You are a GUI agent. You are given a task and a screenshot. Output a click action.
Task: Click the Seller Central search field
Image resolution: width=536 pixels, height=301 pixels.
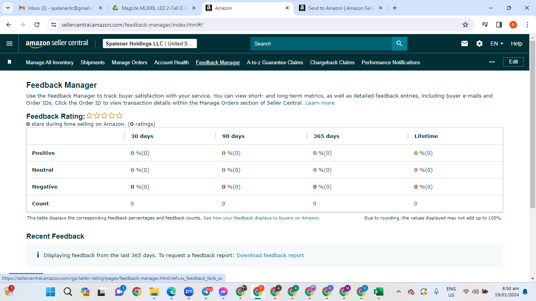click(321, 44)
